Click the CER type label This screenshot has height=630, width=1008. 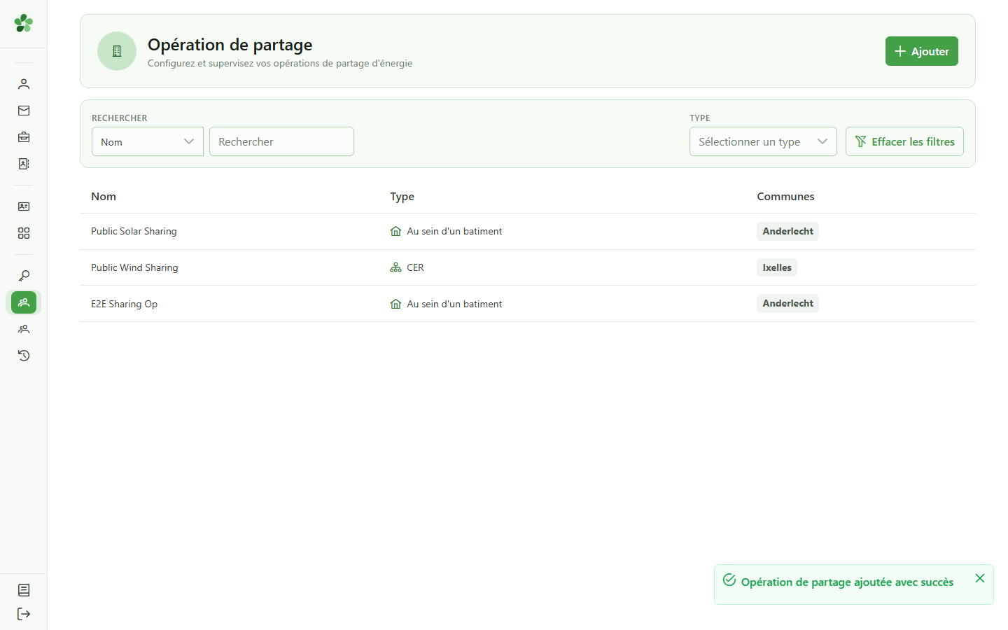point(415,267)
